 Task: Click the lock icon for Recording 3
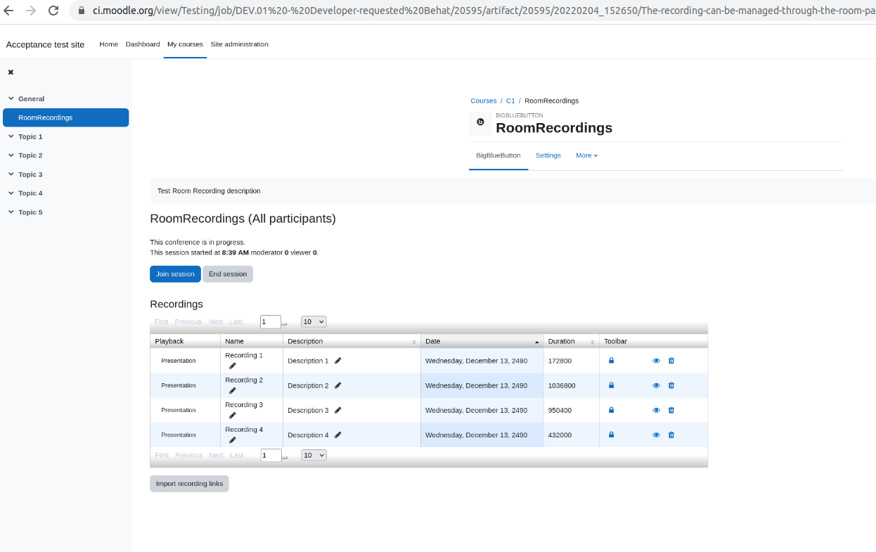pos(611,410)
